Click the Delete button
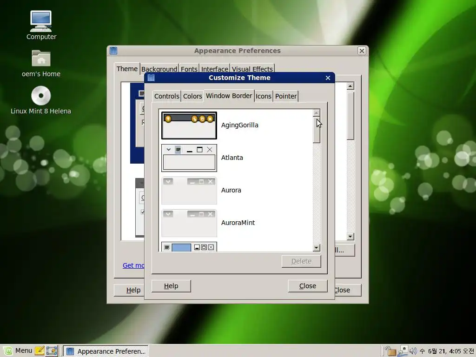The height and width of the screenshot is (357, 476). coord(301,261)
